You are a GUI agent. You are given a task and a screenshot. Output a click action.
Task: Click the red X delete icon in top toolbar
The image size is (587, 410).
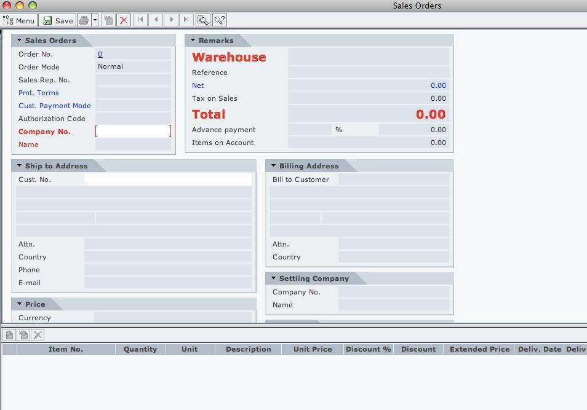pos(124,20)
